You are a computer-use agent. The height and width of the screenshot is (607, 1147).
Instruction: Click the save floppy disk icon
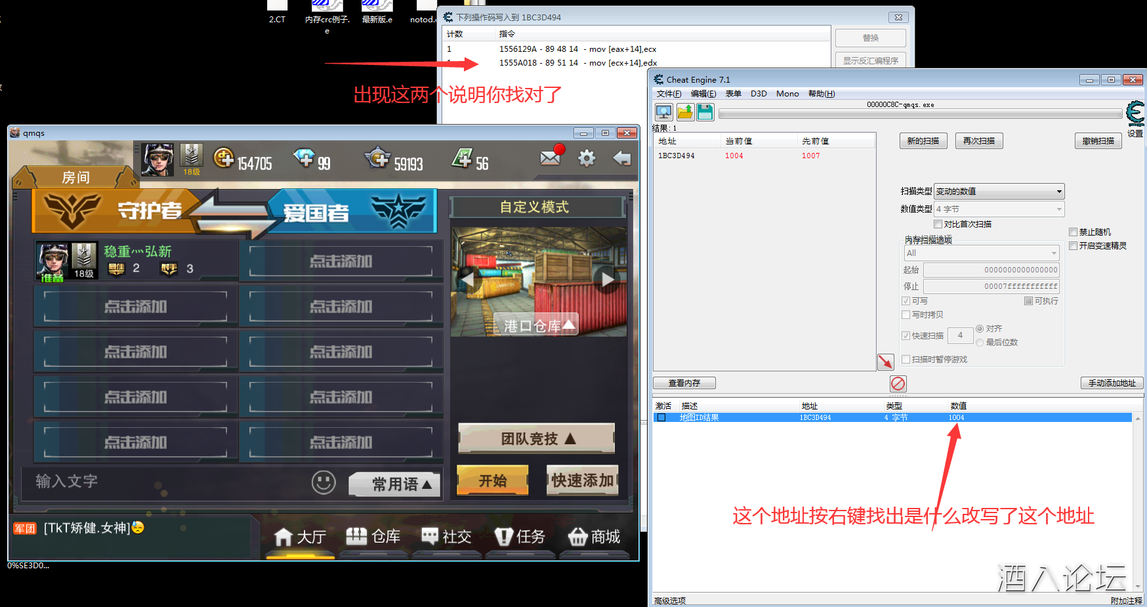click(x=705, y=112)
